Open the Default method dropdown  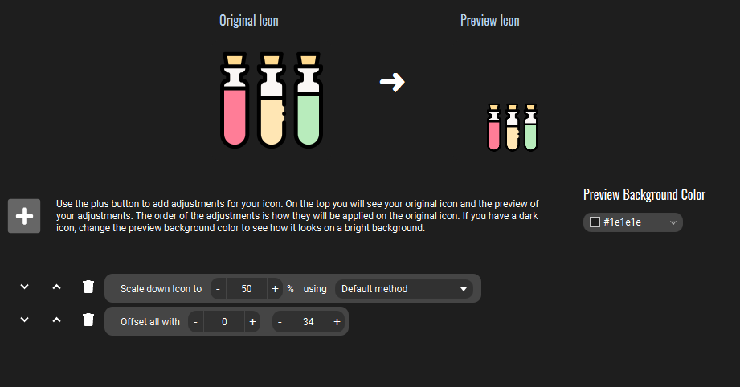click(x=404, y=289)
